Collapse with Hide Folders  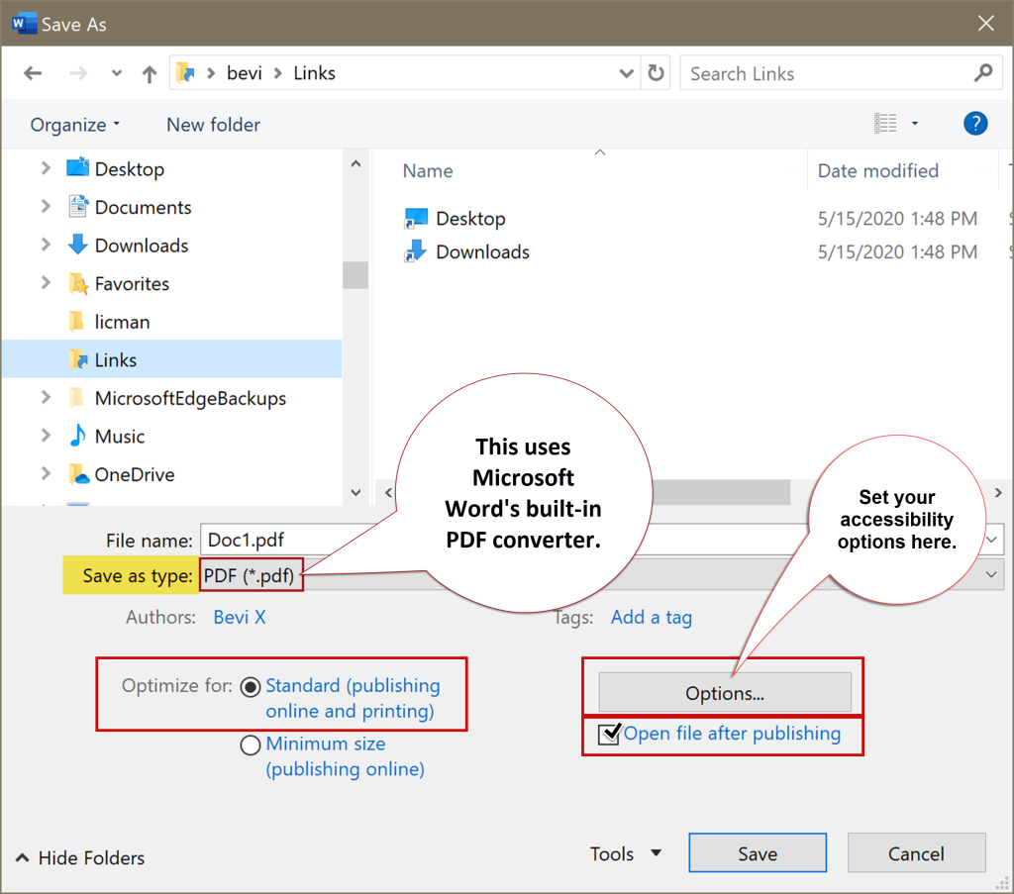point(80,857)
